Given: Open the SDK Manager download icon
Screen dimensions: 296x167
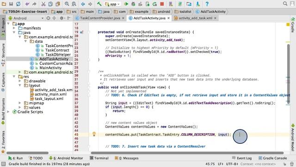Looking at the screenshot, I should coord(197,4).
